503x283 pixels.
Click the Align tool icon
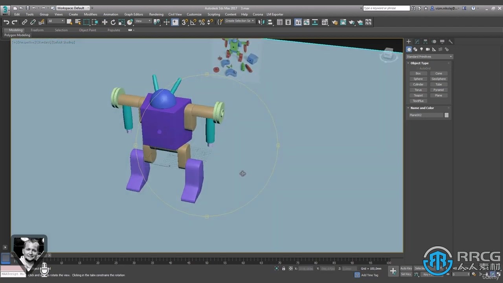click(x=270, y=22)
